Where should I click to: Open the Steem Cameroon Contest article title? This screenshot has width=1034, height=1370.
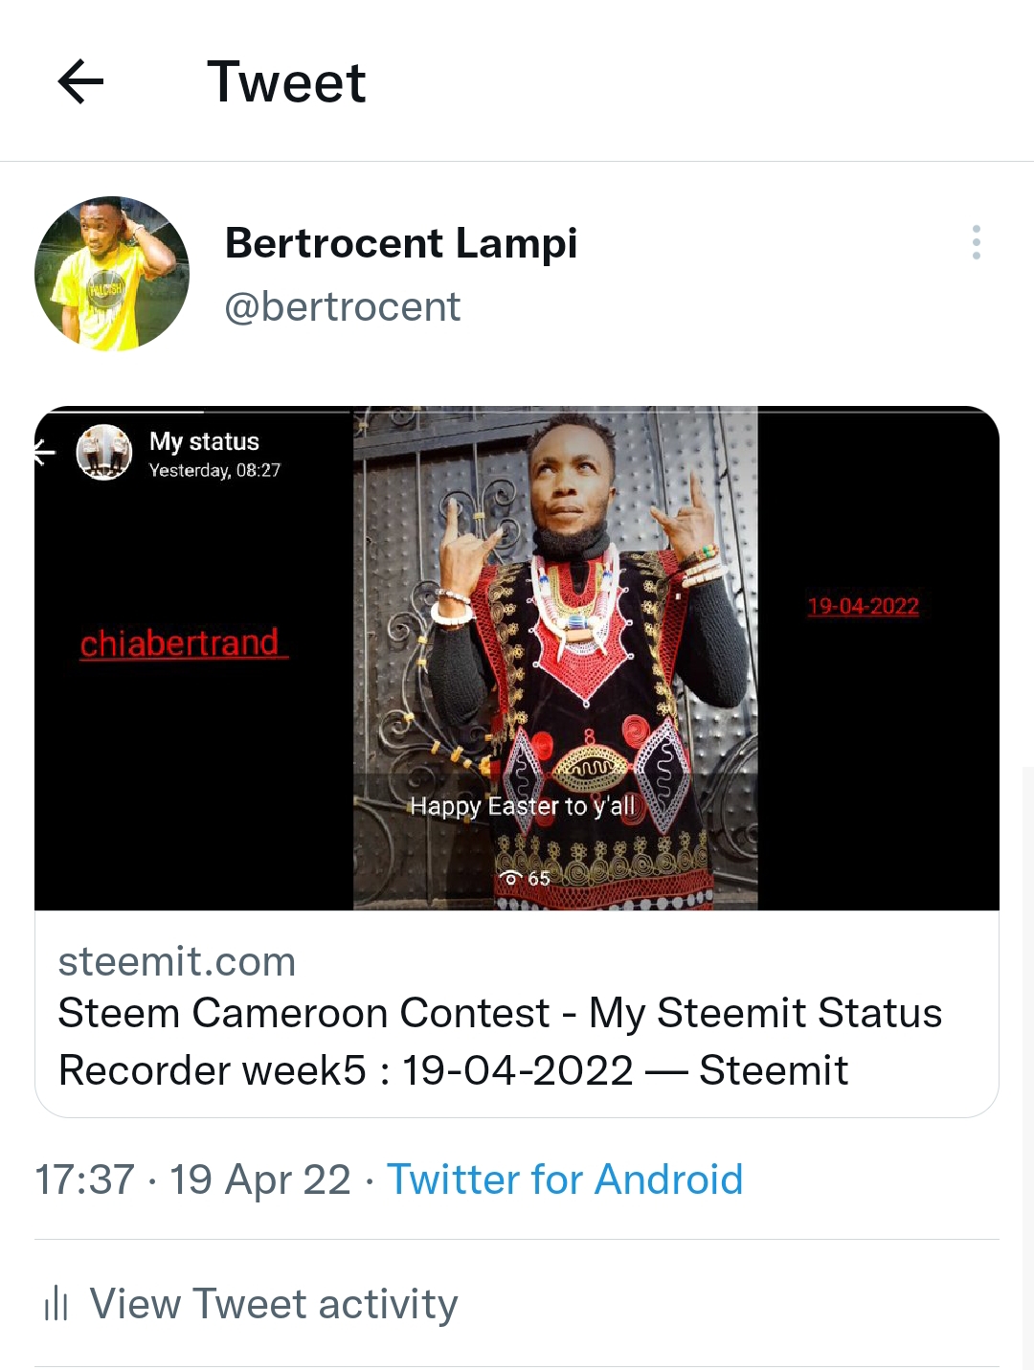click(x=500, y=1042)
